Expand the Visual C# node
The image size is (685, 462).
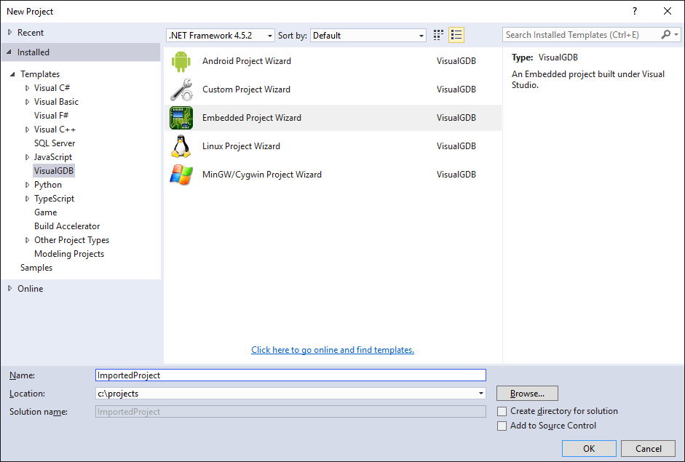[27, 88]
